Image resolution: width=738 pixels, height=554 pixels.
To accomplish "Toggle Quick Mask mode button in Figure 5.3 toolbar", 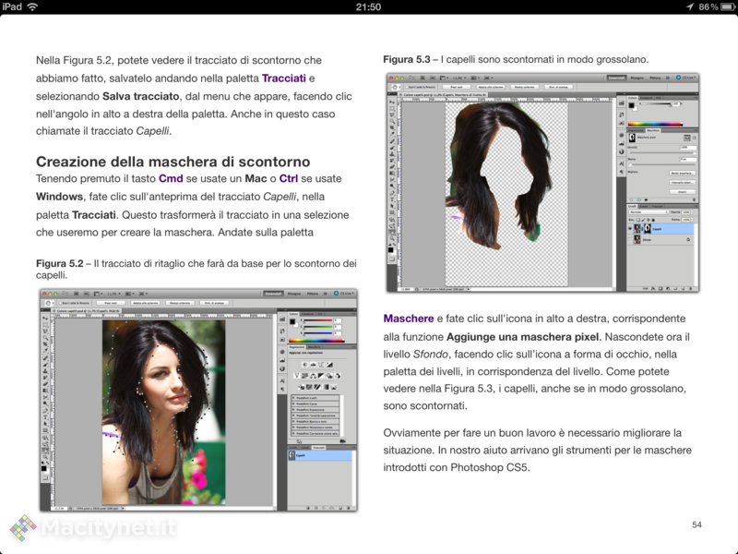I will [x=392, y=259].
